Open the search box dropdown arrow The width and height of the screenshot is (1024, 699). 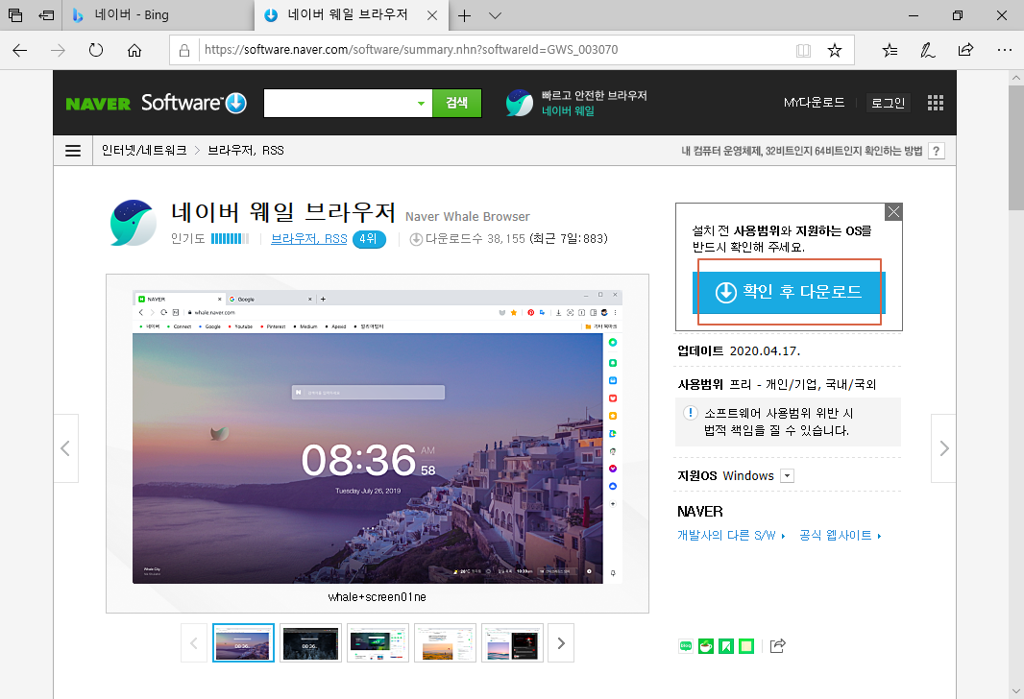click(x=421, y=103)
